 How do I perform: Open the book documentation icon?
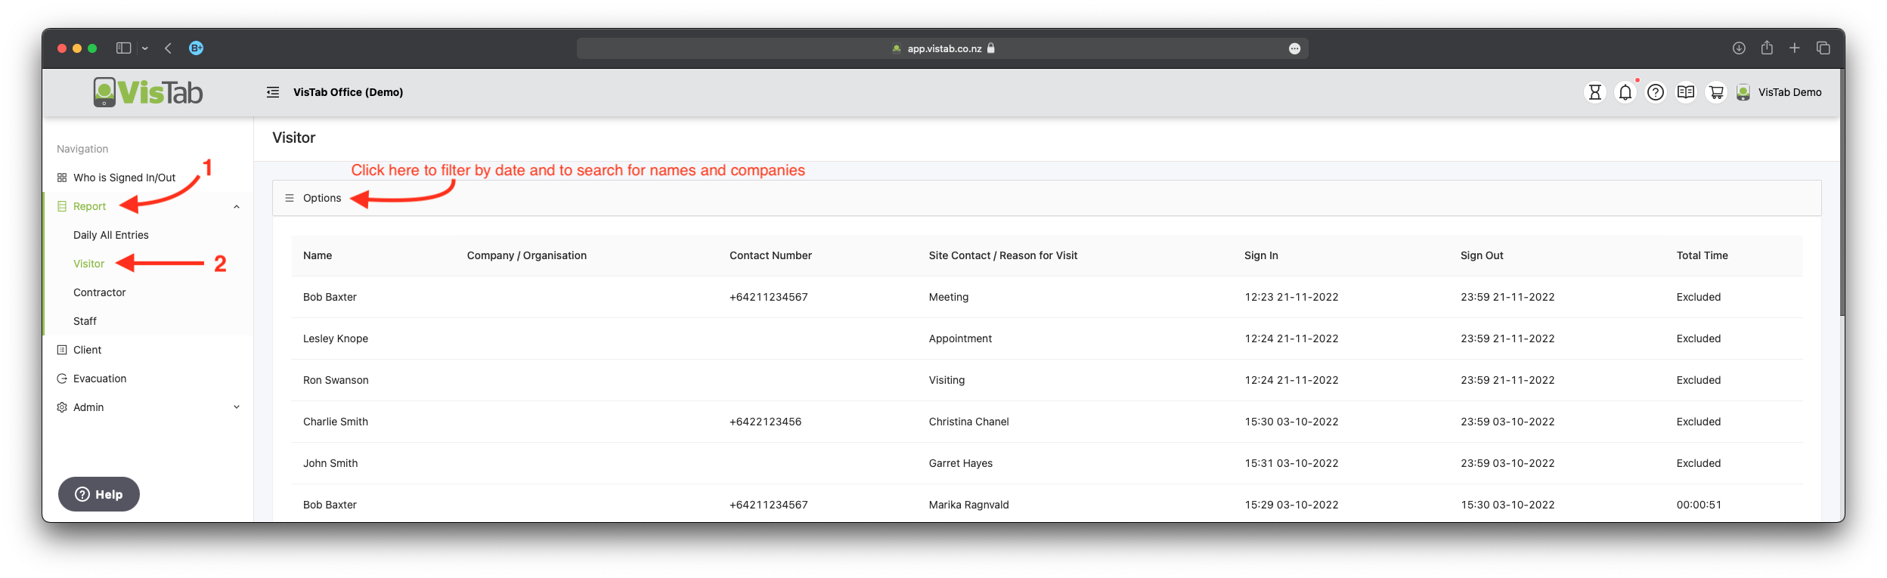1685,92
